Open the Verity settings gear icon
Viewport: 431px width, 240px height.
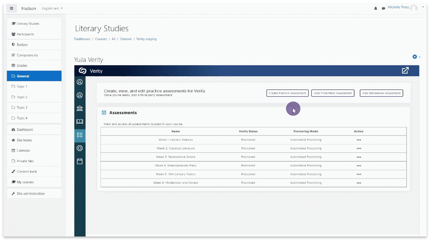[x=80, y=148]
